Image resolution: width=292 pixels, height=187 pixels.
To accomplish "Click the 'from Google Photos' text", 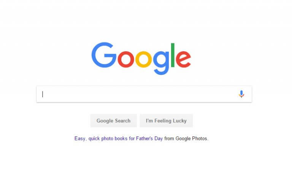I will click(x=186, y=139).
